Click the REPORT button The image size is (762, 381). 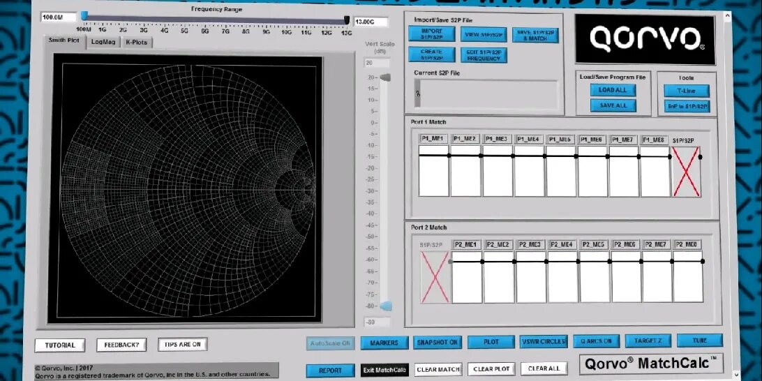[331, 371]
